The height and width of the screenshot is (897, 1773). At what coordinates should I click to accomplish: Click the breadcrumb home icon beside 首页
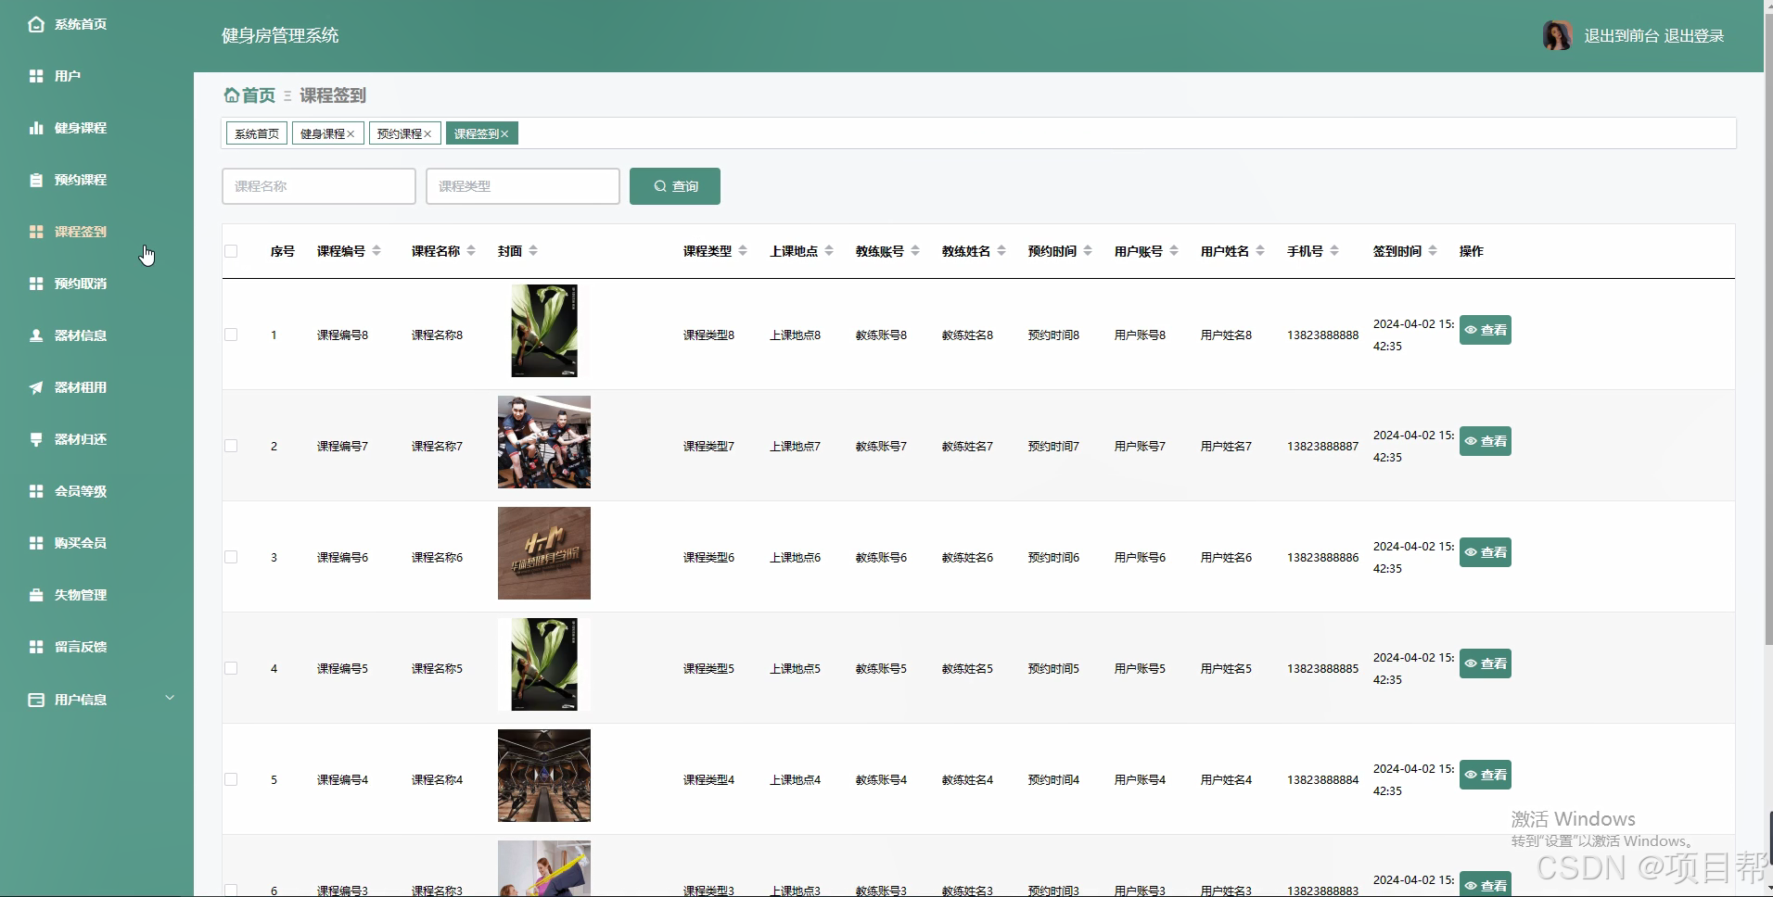[x=232, y=95]
